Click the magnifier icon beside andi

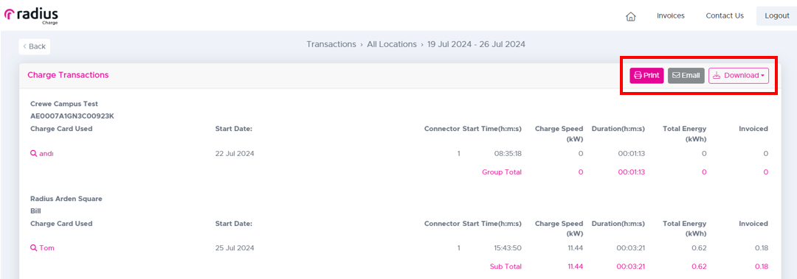tap(33, 154)
